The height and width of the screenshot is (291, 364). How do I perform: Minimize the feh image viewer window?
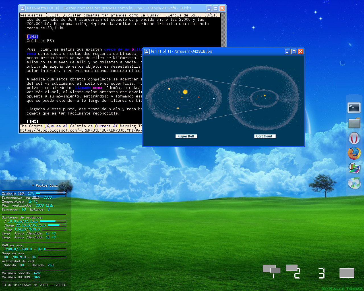click(288, 51)
